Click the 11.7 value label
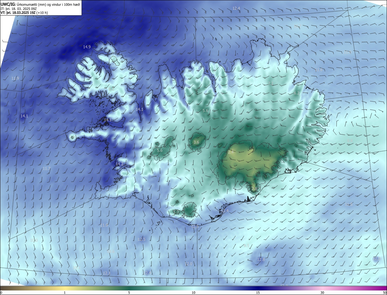Viewport: 387px width, 295px height. pos(47,169)
